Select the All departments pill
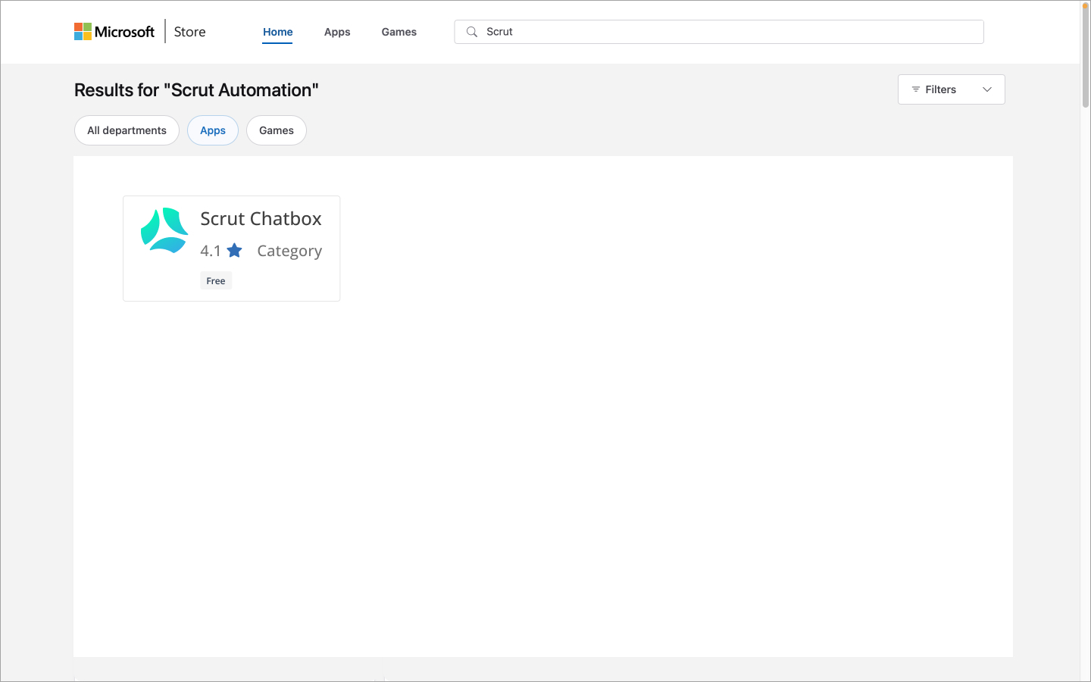 coord(127,130)
